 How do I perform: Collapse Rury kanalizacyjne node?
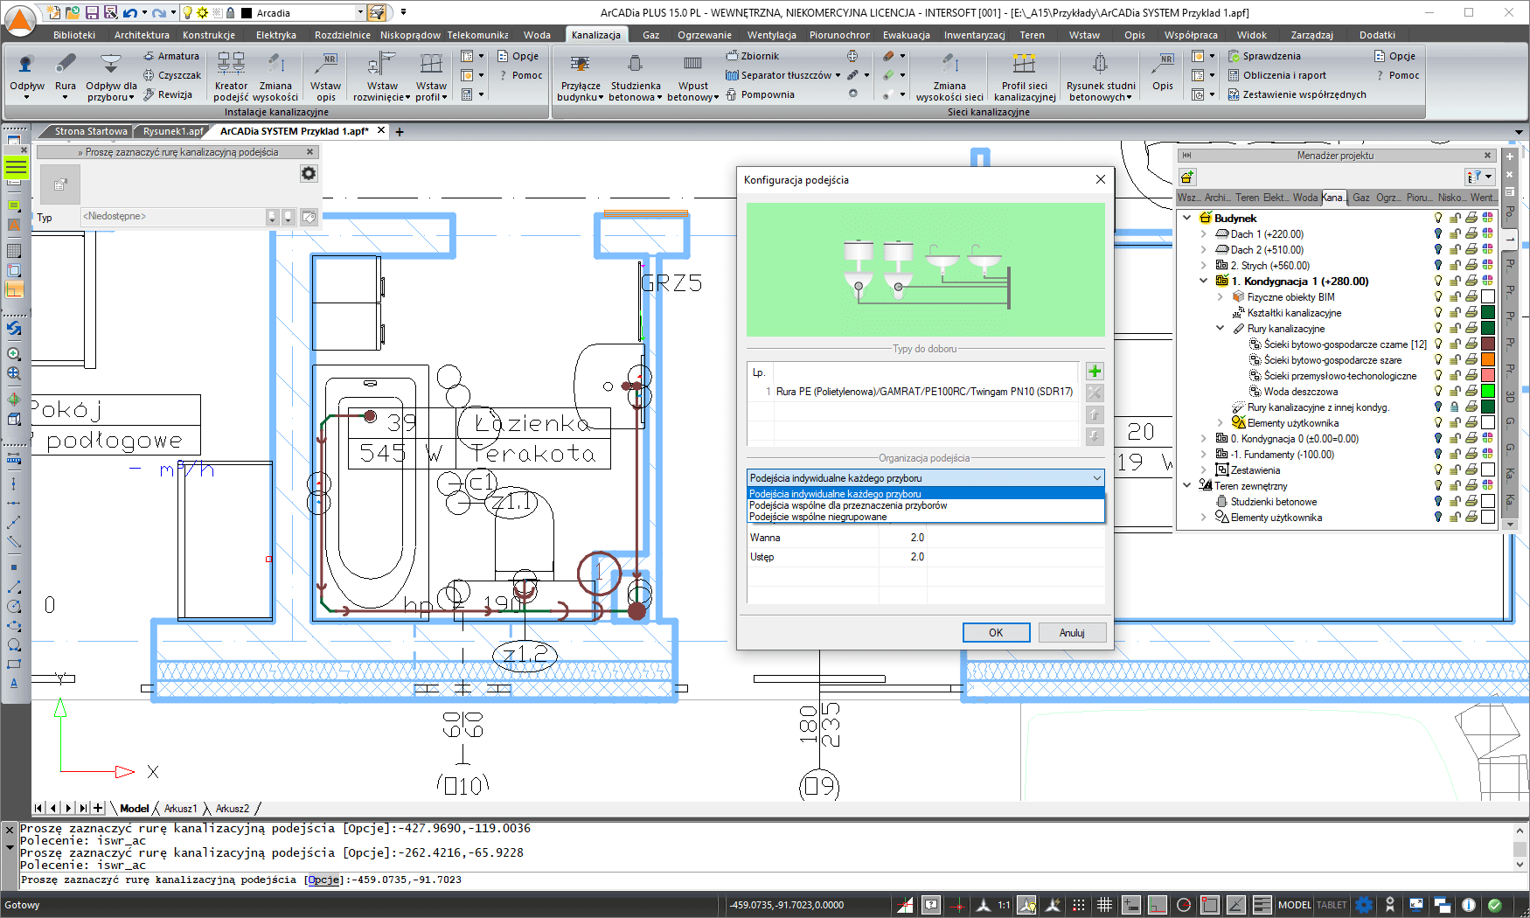tap(1221, 329)
